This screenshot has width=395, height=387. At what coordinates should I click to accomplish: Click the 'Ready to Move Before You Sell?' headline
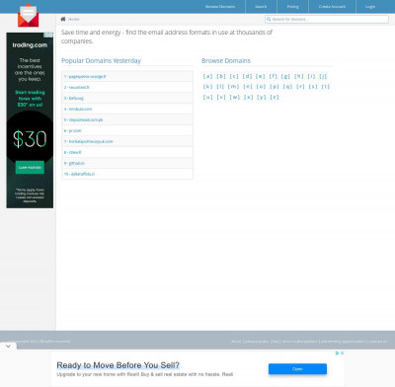tap(118, 365)
